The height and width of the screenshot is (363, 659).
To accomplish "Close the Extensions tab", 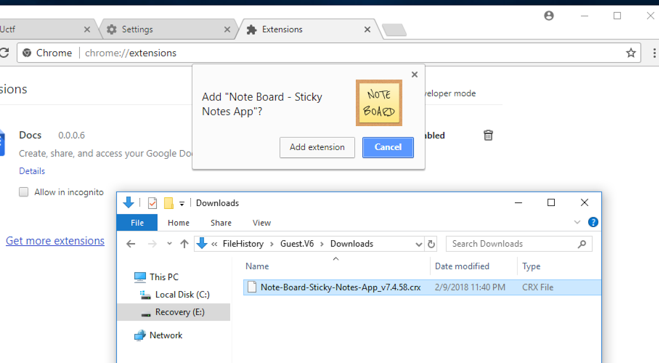I will point(367,29).
